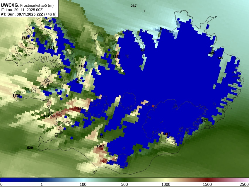Click the 267 value over the sea

coord(134,6)
